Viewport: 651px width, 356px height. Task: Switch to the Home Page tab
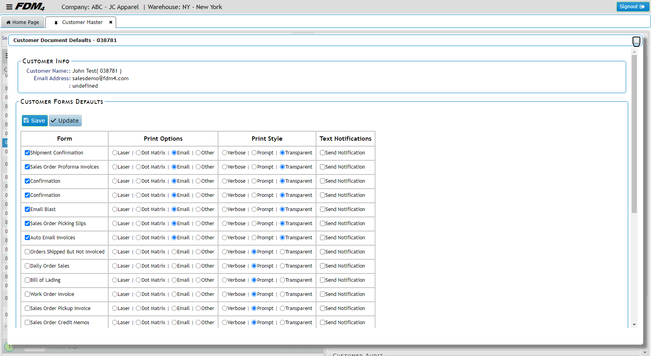22,22
